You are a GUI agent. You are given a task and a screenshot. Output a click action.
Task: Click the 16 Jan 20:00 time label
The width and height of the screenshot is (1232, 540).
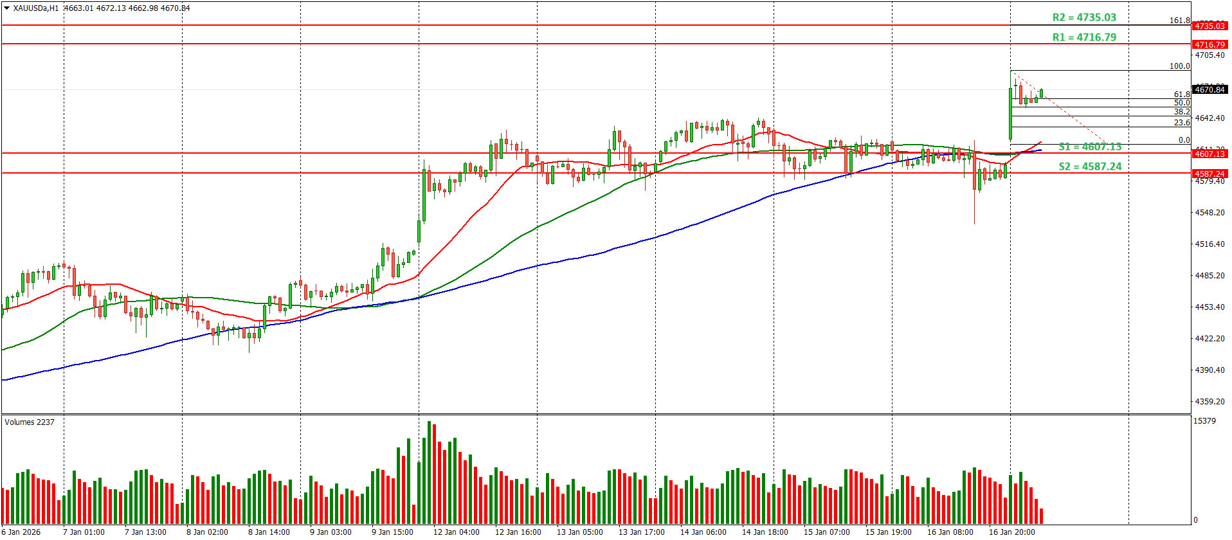[x=1011, y=532]
